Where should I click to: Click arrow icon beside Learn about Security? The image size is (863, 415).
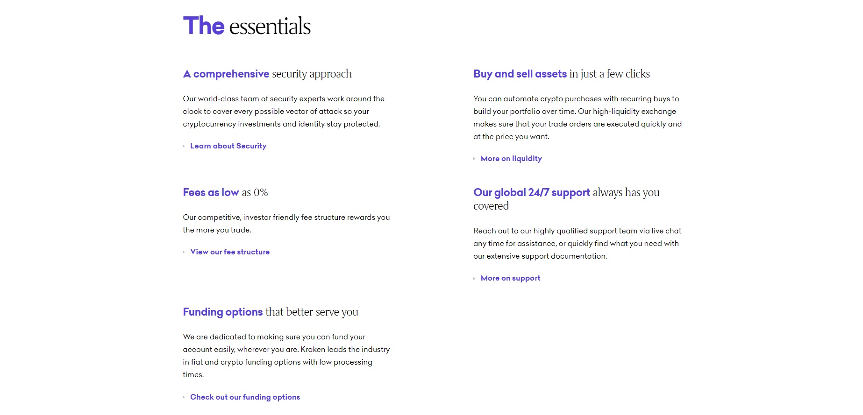[184, 146]
